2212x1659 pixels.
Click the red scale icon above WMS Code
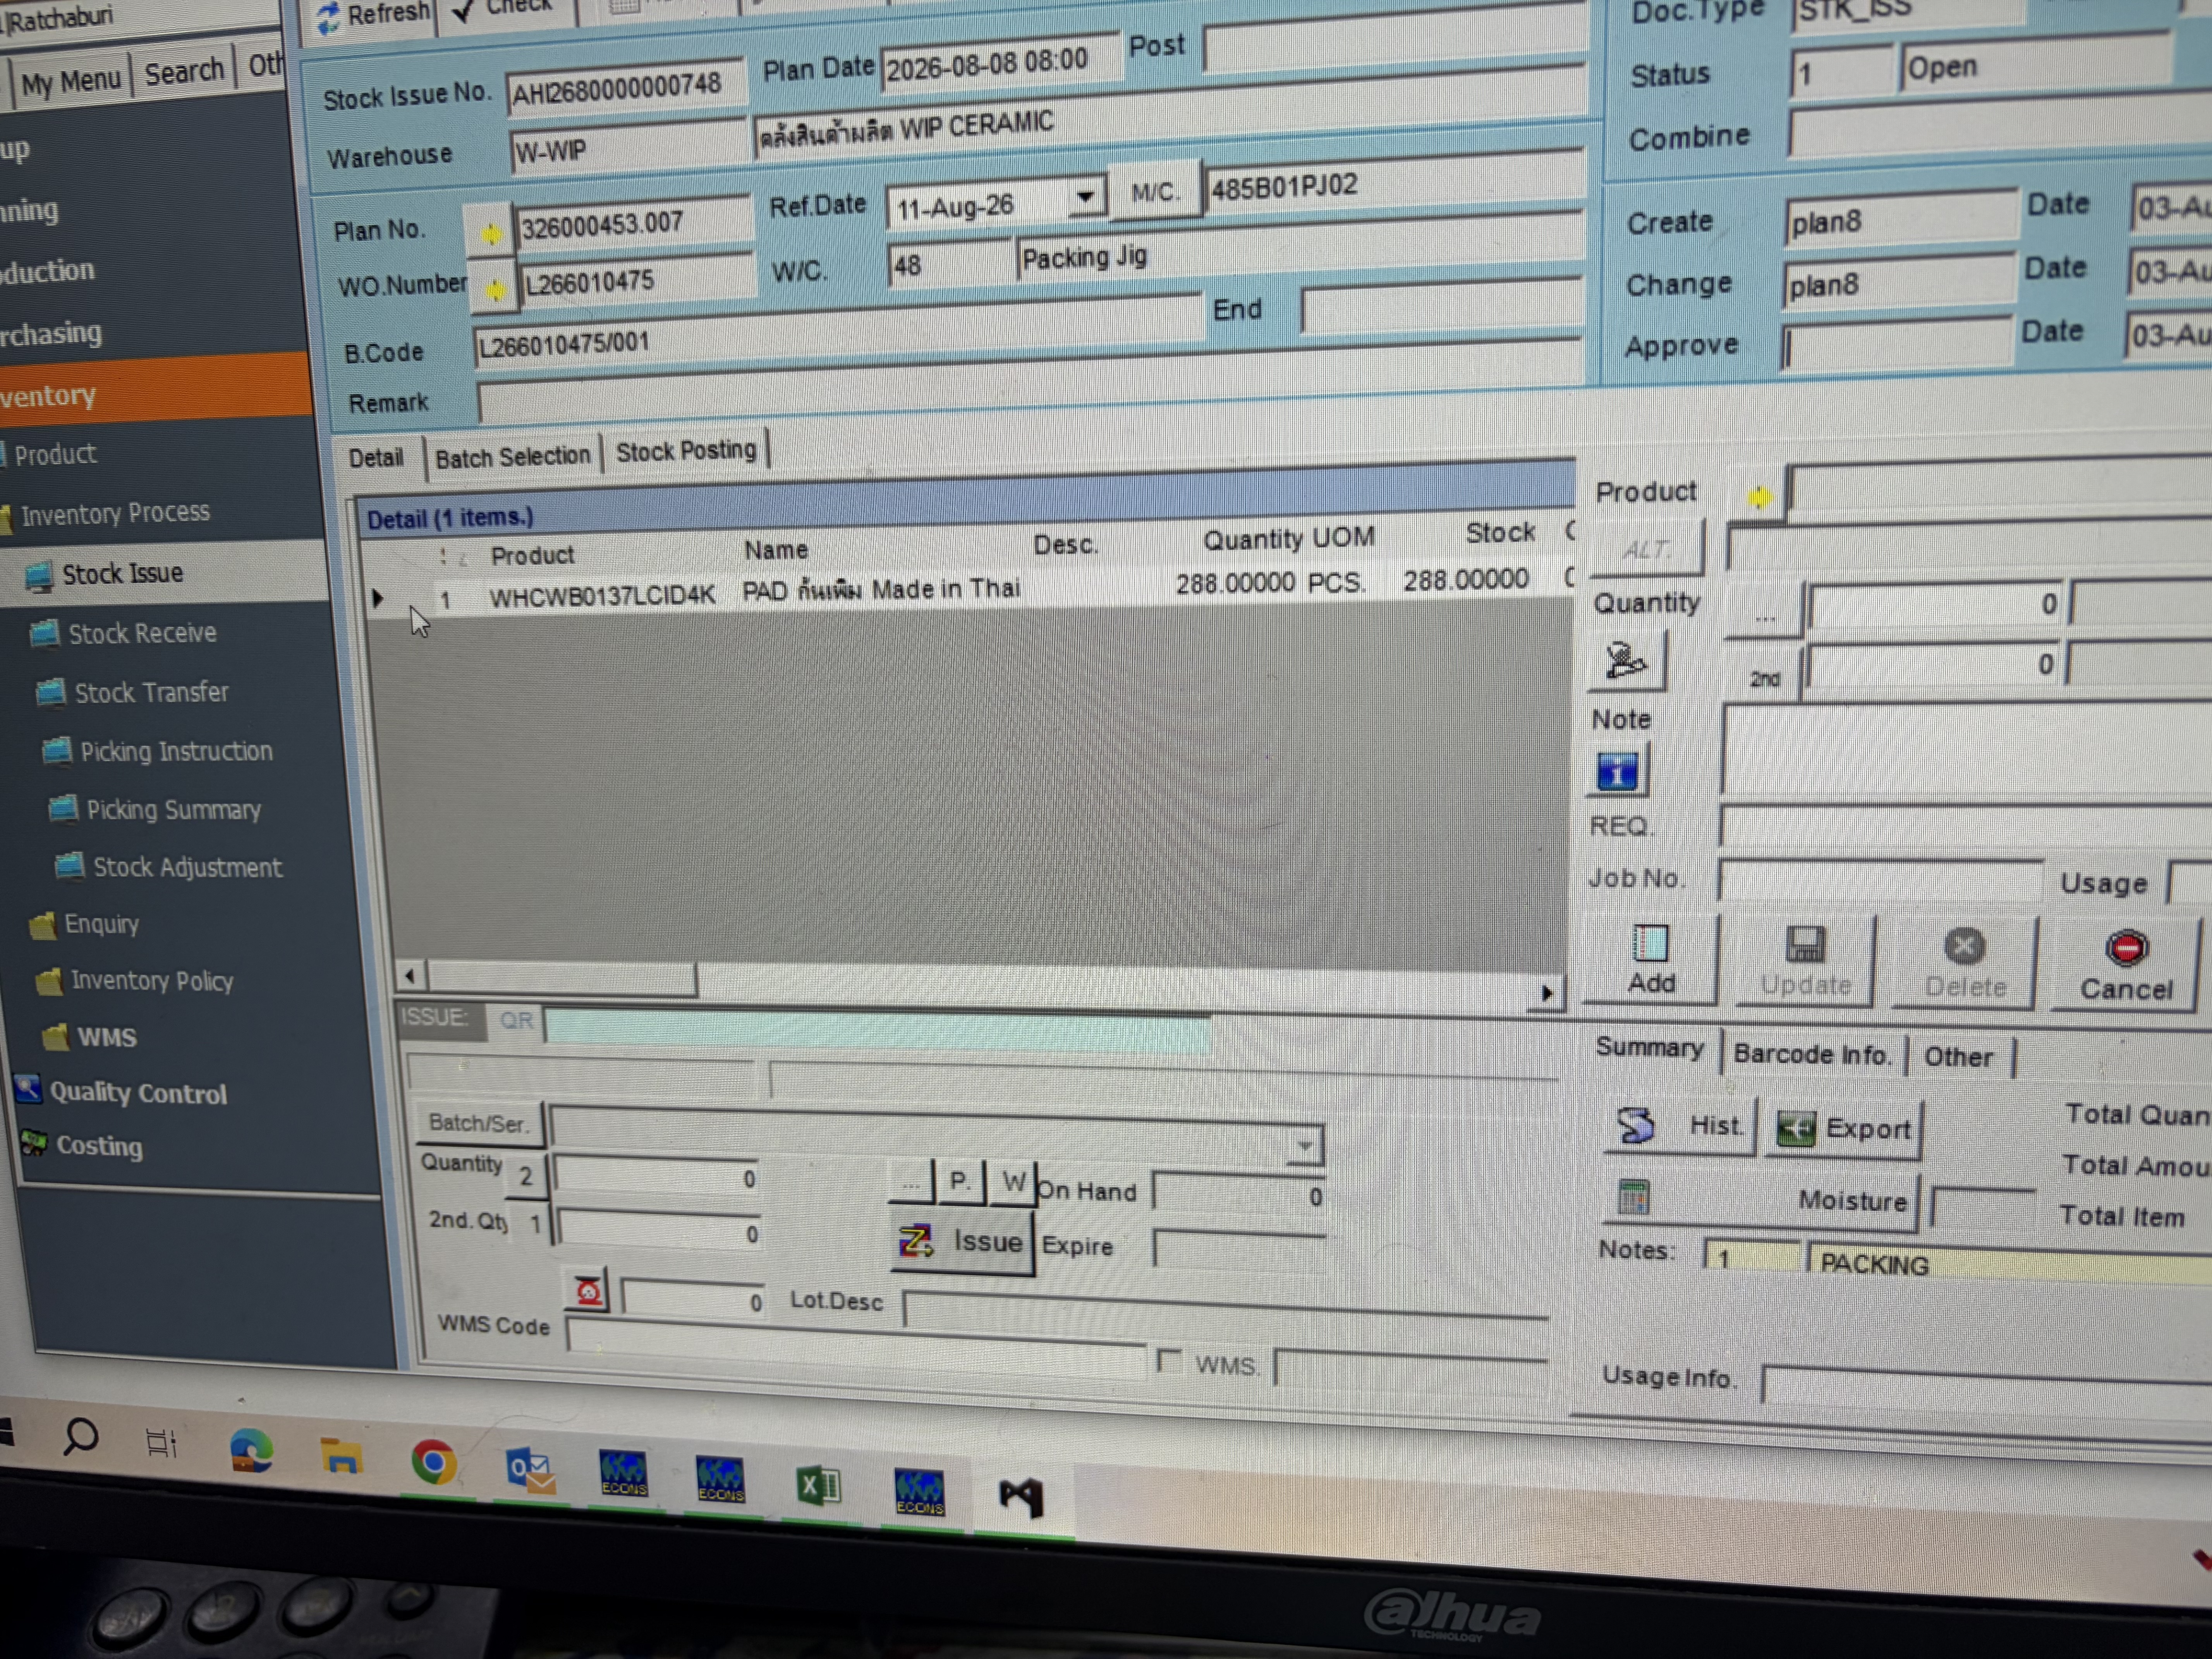pyautogui.click(x=588, y=1292)
